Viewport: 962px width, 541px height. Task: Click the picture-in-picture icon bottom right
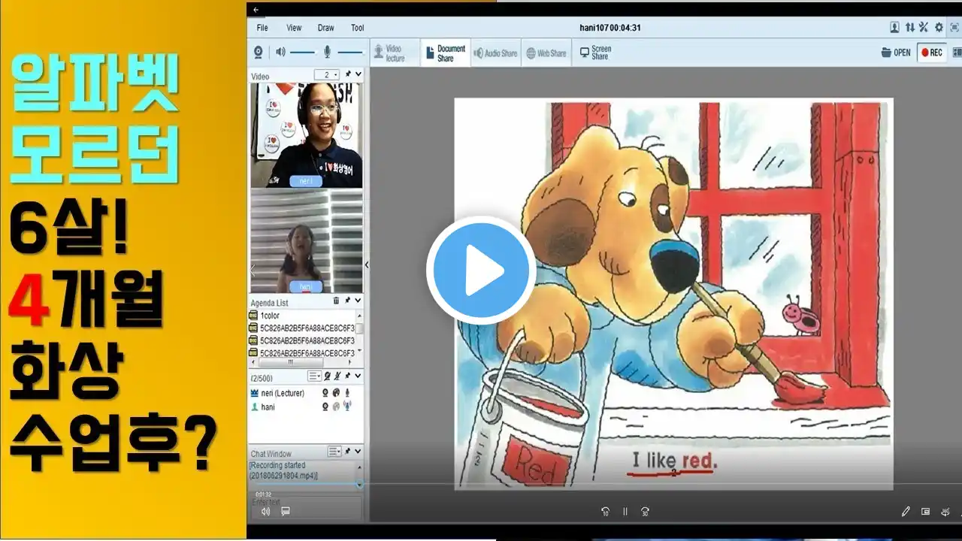[925, 512]
